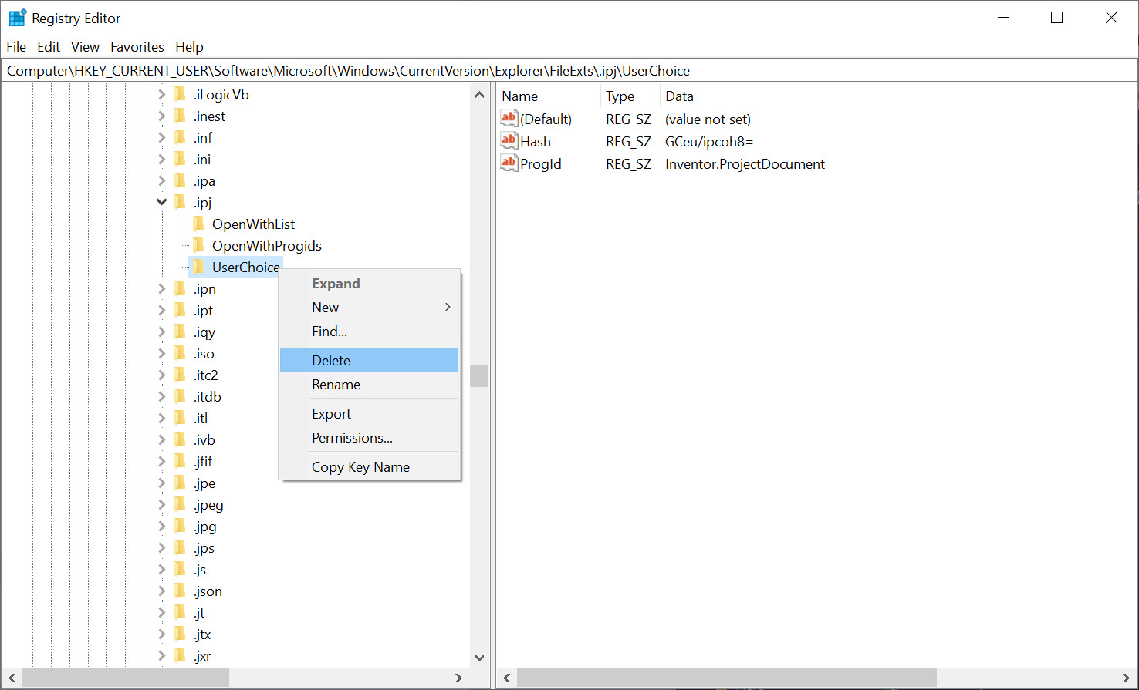Click the Registry Editor icon in the title bar
Viewport: 1139px width, 690px height.
click(x=17, y=16)
